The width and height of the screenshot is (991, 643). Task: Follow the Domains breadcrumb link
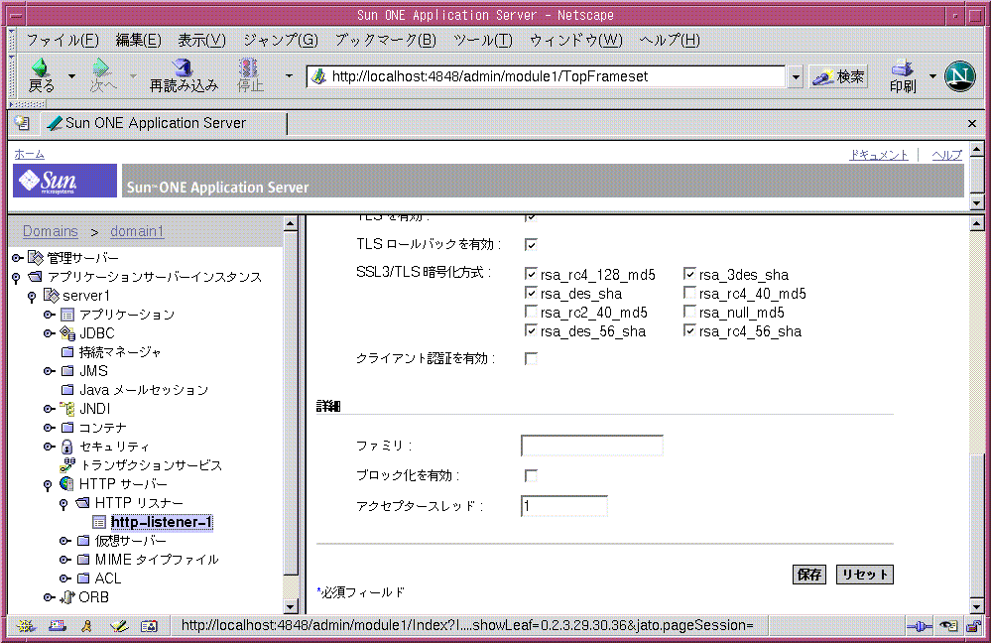[51, 231]
